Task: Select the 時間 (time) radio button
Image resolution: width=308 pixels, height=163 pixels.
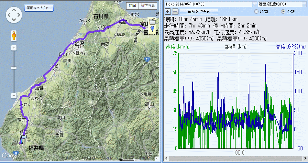Action: pos(257,11)
